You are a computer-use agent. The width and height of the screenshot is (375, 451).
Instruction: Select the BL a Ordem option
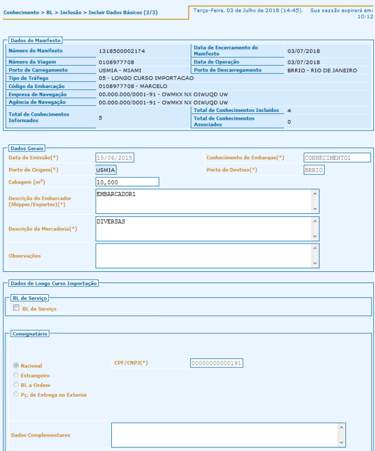pyautogui.click(x=16, y=385)
